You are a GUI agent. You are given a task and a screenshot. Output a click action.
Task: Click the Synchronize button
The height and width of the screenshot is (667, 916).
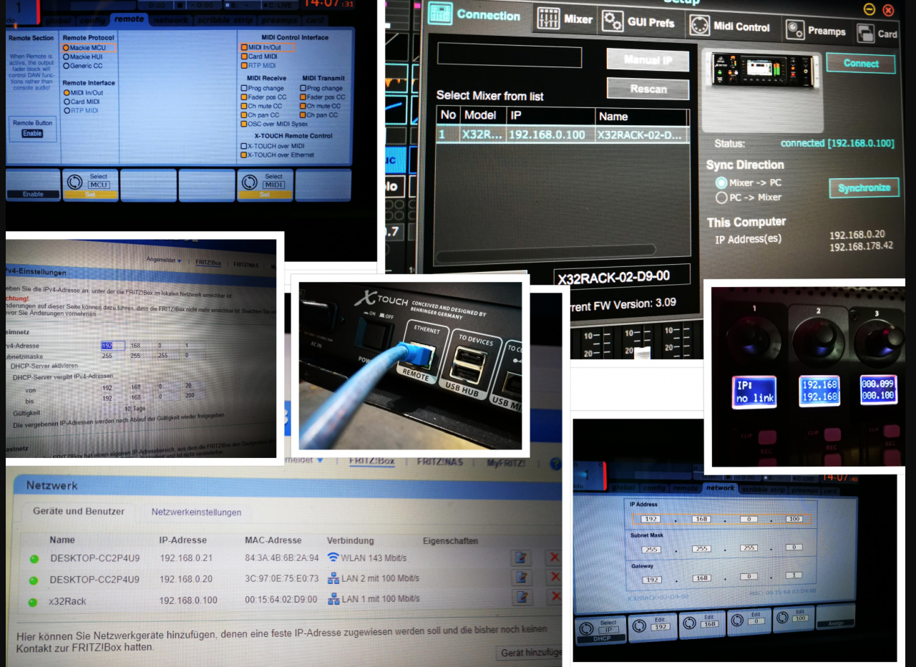tap(864, 188)
